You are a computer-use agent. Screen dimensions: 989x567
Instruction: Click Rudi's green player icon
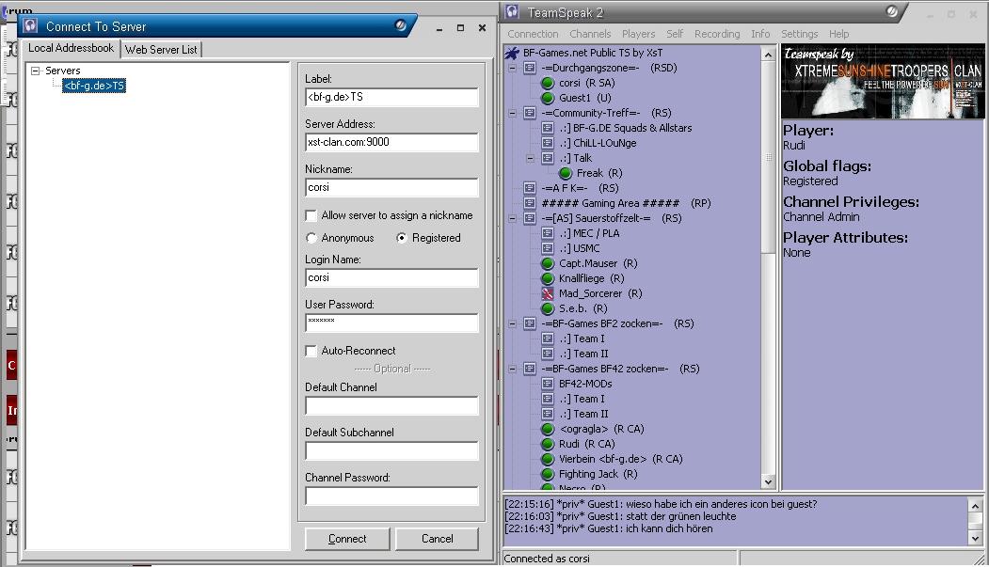point(548,444)
